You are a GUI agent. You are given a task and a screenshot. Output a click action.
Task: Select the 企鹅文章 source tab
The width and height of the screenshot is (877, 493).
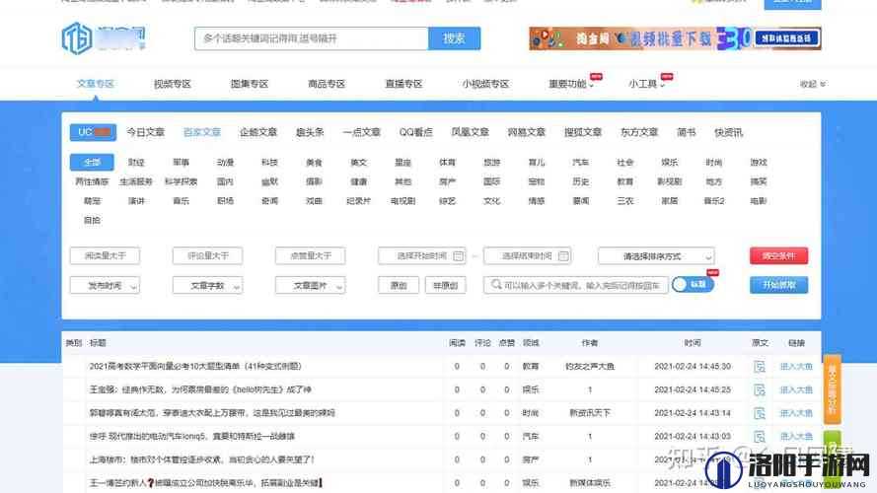258,132
